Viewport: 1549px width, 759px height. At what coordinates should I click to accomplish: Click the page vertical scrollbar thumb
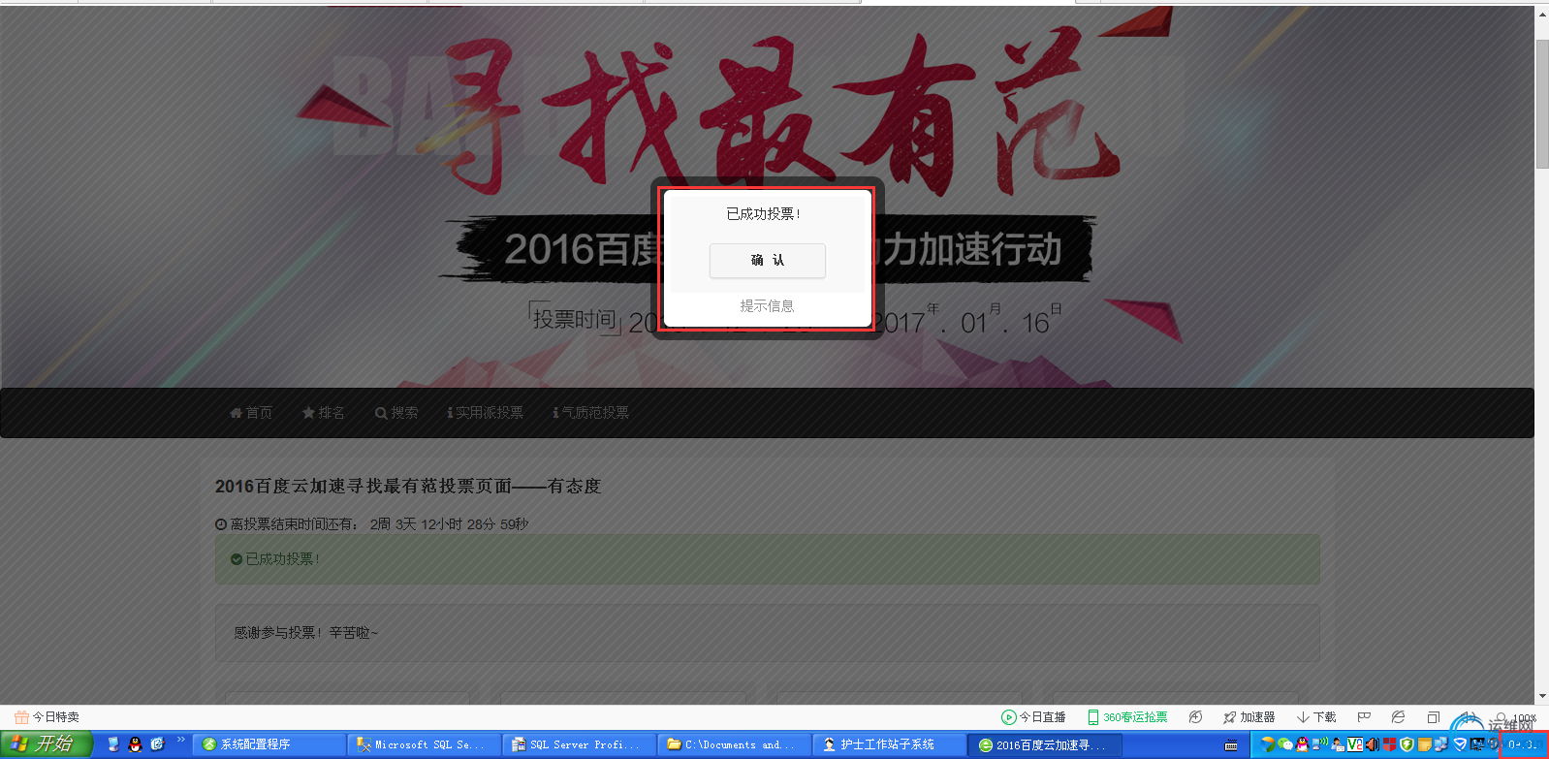(x=1541, y=105)
